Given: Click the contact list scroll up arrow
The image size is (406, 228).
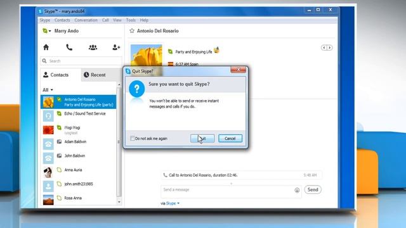Looking at the screenshot, I should tap(119, 84).
